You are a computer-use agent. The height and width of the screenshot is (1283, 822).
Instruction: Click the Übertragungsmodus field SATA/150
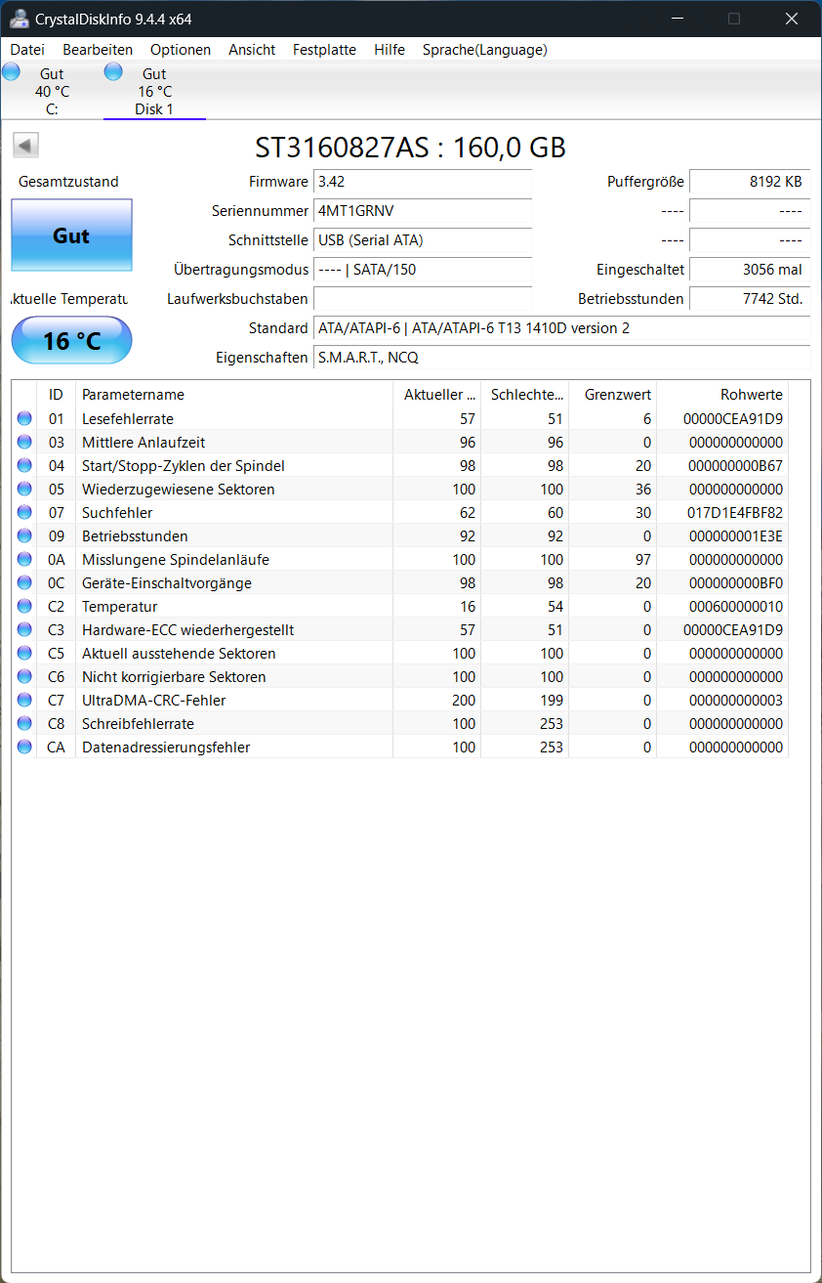click(423, 270)
